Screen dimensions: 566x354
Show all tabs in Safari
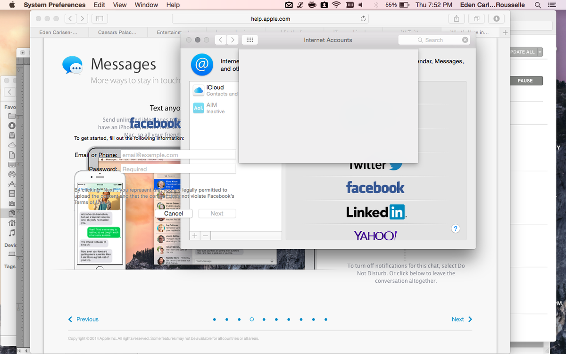point(476,19)
